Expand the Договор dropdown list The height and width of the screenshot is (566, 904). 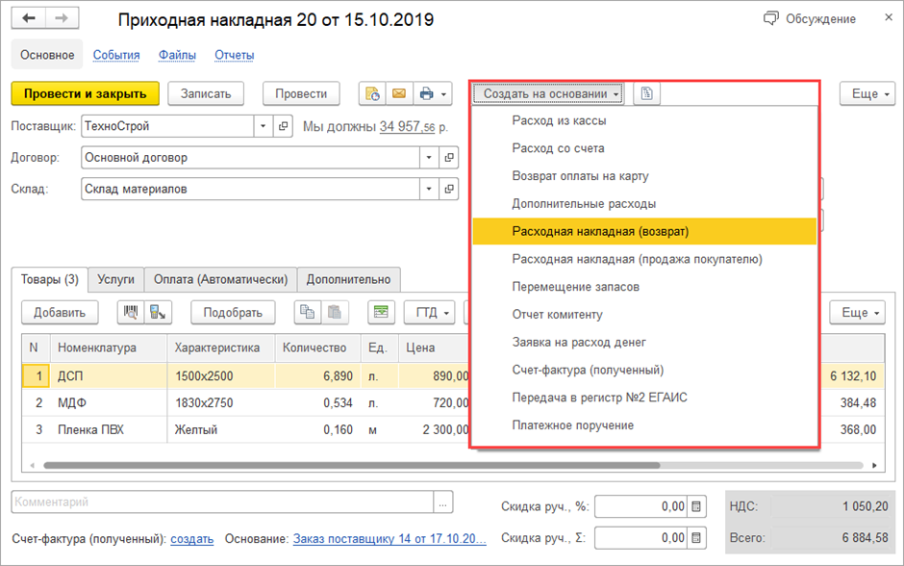coord(429,158)
